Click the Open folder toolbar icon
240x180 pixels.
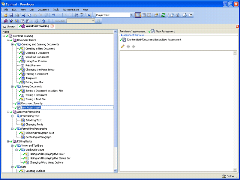click(6, 15)
